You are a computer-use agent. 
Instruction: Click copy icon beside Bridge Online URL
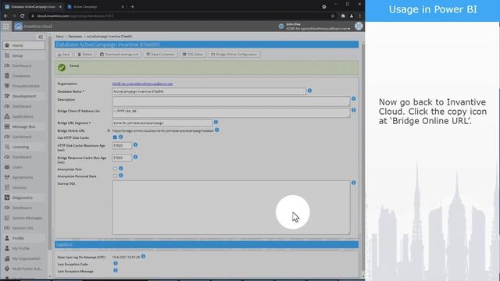click(x=109, y=130)
